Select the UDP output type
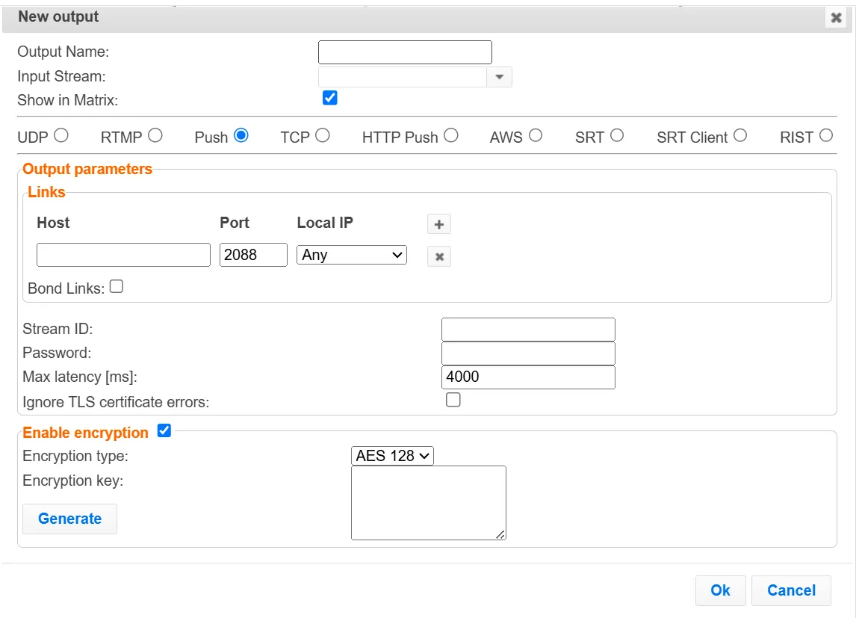Image resolution: width=856 pixels, height=618 pixels. (x=61, y=135)
